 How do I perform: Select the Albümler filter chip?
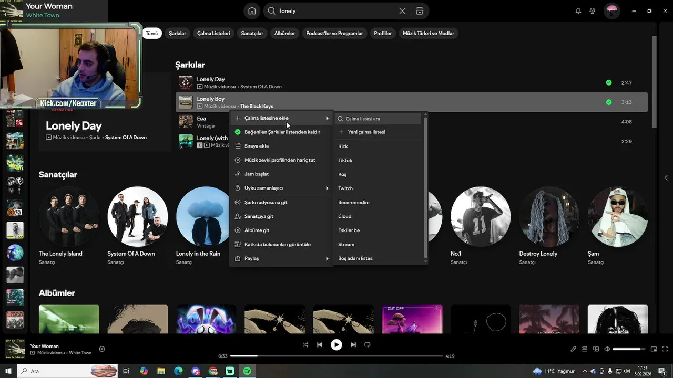(x=284, y=33)
